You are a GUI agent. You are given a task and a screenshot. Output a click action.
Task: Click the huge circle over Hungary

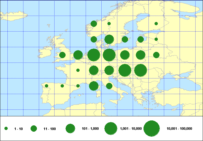click(x=125, y=70)
